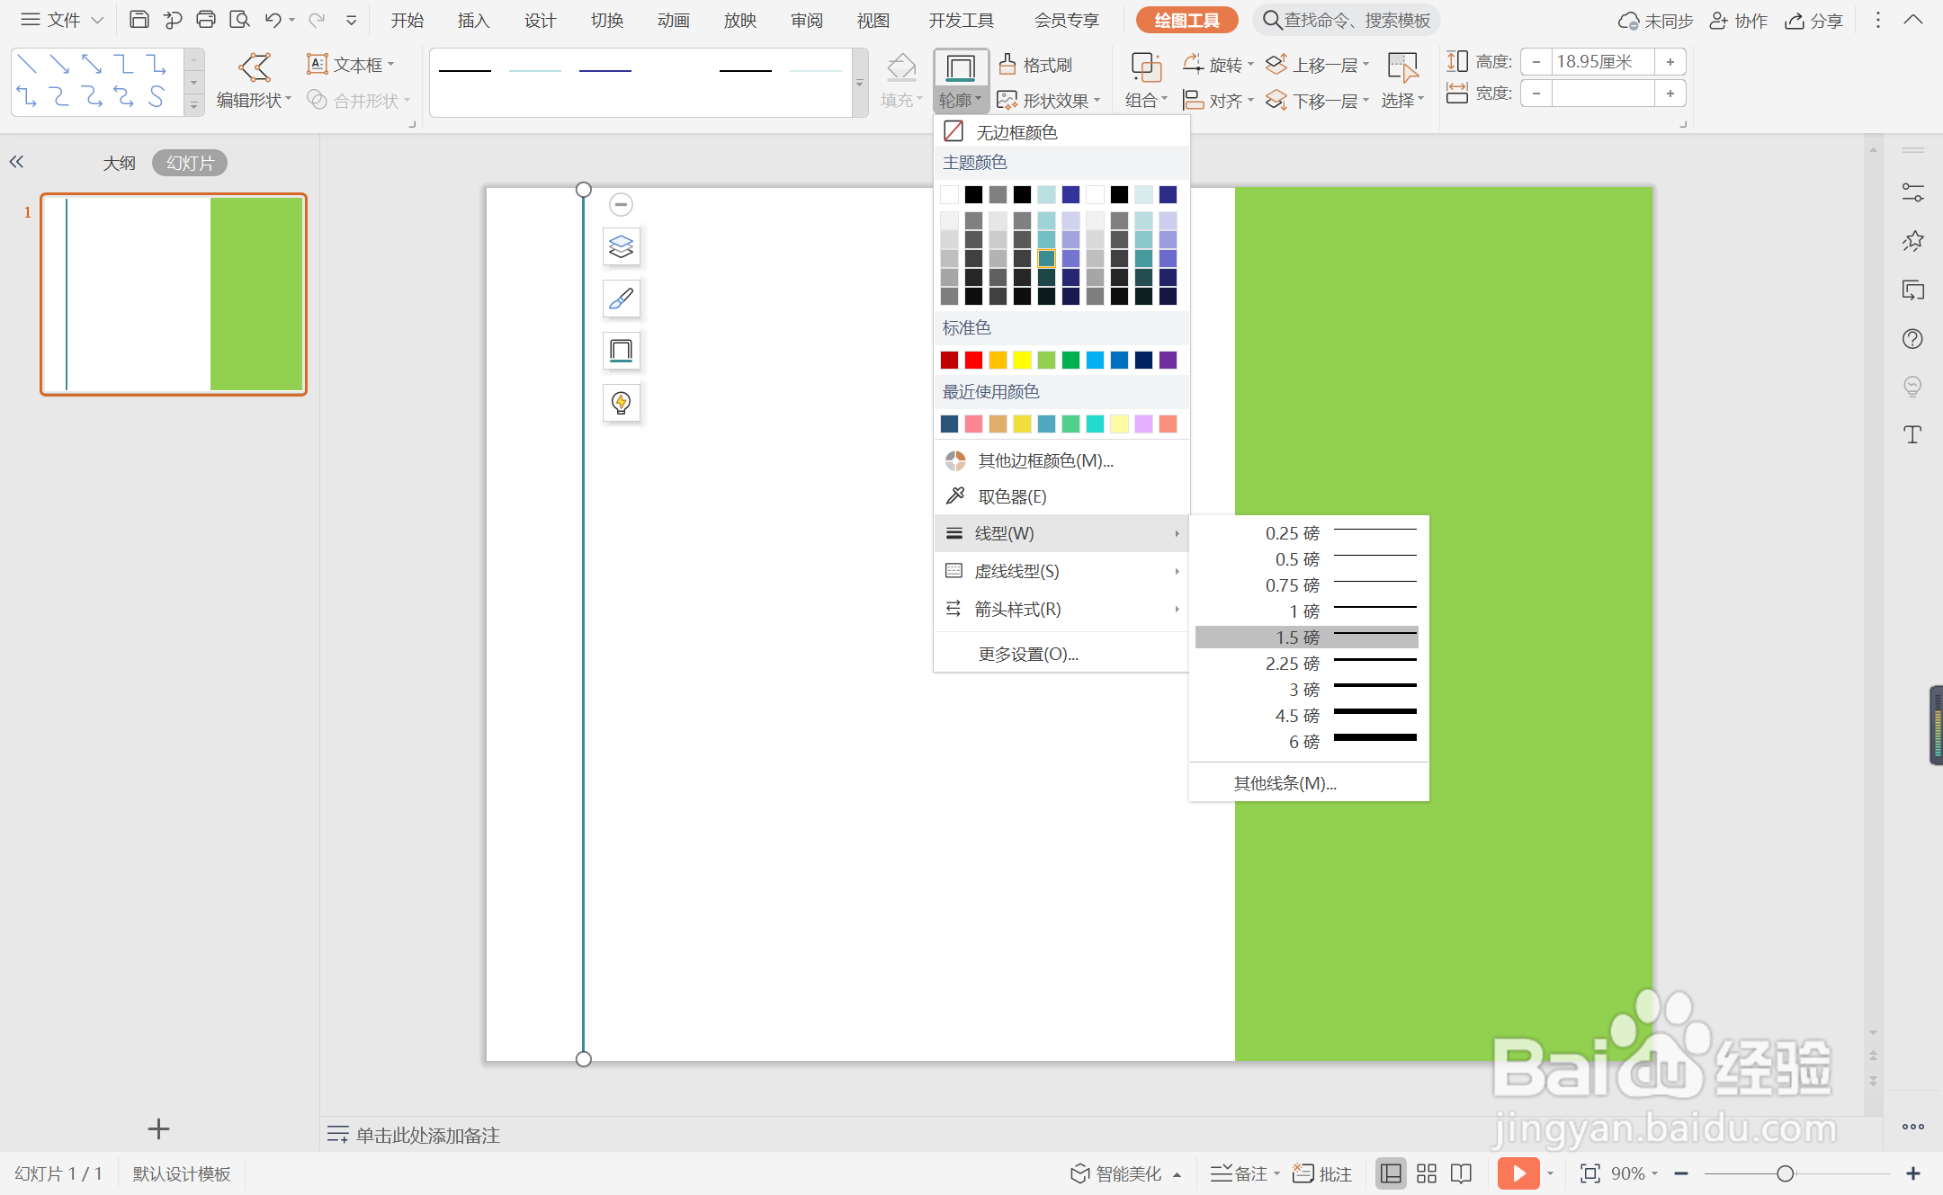Toggle normal view in status bar

click(1391, 1173)
